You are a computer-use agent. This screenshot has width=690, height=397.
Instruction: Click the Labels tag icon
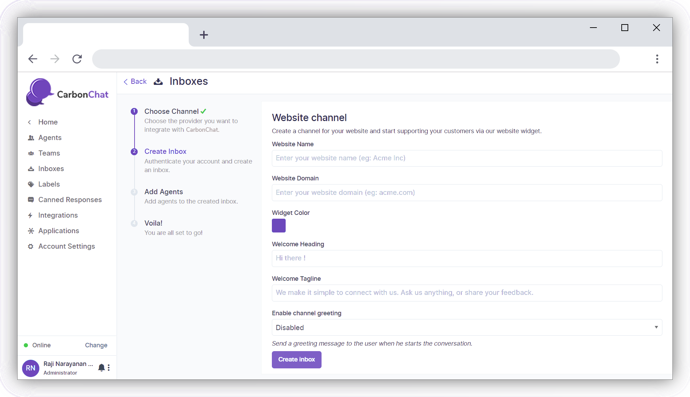[31, 184]
